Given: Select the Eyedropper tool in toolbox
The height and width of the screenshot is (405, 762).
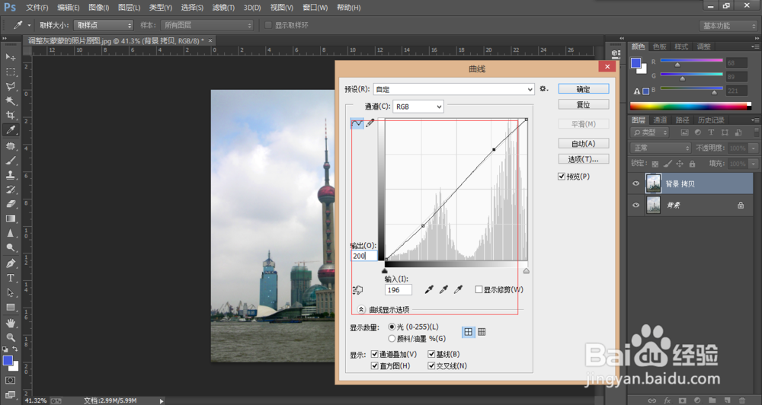Looking at the screenshot, I should pyautogui.click(x=10, y=130).
